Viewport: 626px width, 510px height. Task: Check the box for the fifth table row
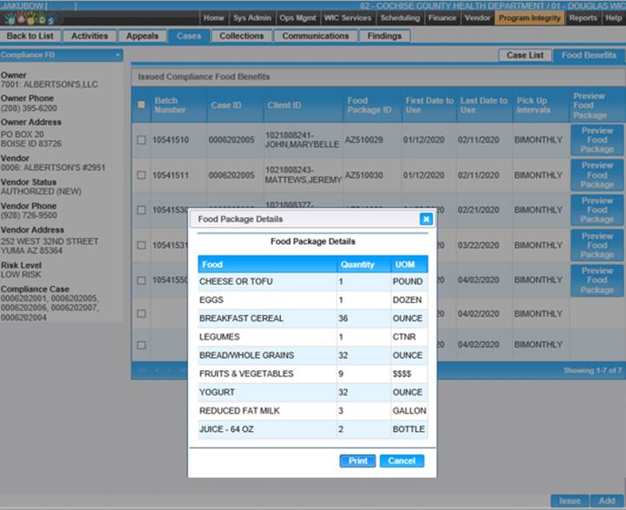tap(141, 280)
